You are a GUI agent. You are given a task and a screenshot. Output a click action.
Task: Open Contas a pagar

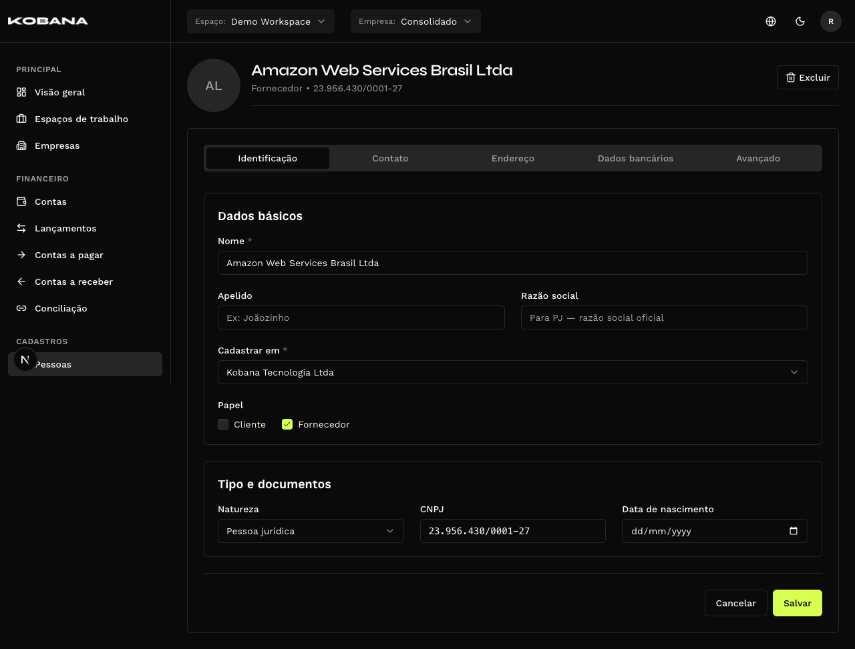(x=85, y=255)
